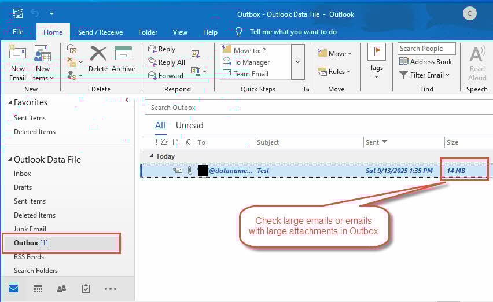Open the Quick Steps dialog launcher

coord(307,89)
